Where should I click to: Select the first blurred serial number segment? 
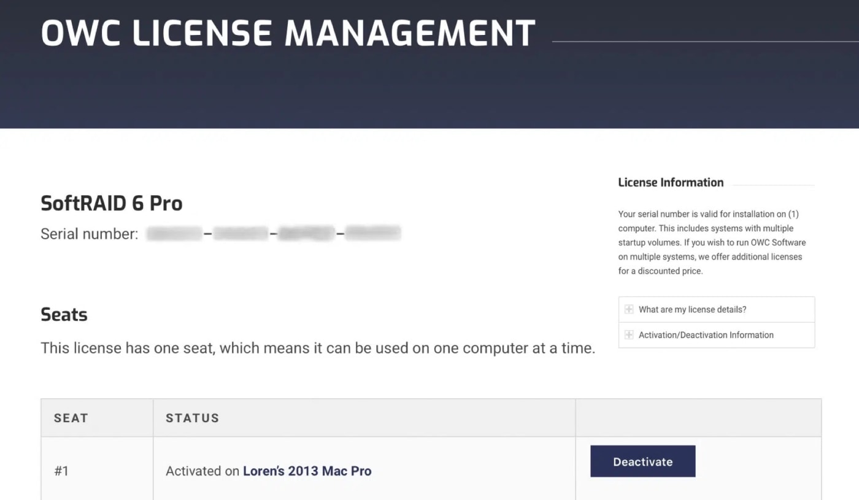click(x=173, y=233)
